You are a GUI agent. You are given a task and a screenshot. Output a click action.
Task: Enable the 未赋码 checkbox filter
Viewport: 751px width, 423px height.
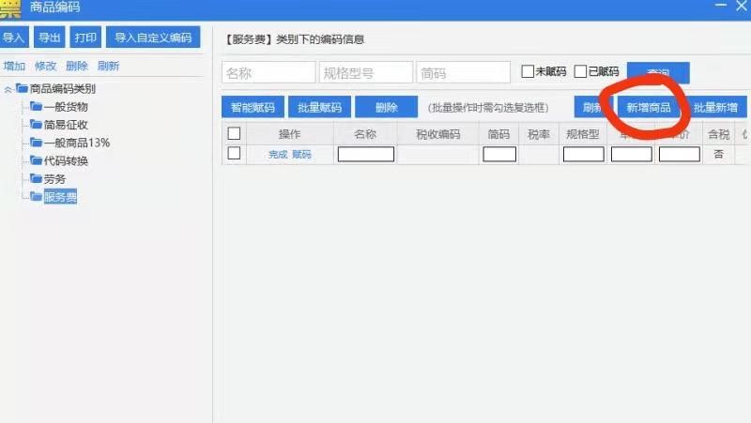pos(528,71)
